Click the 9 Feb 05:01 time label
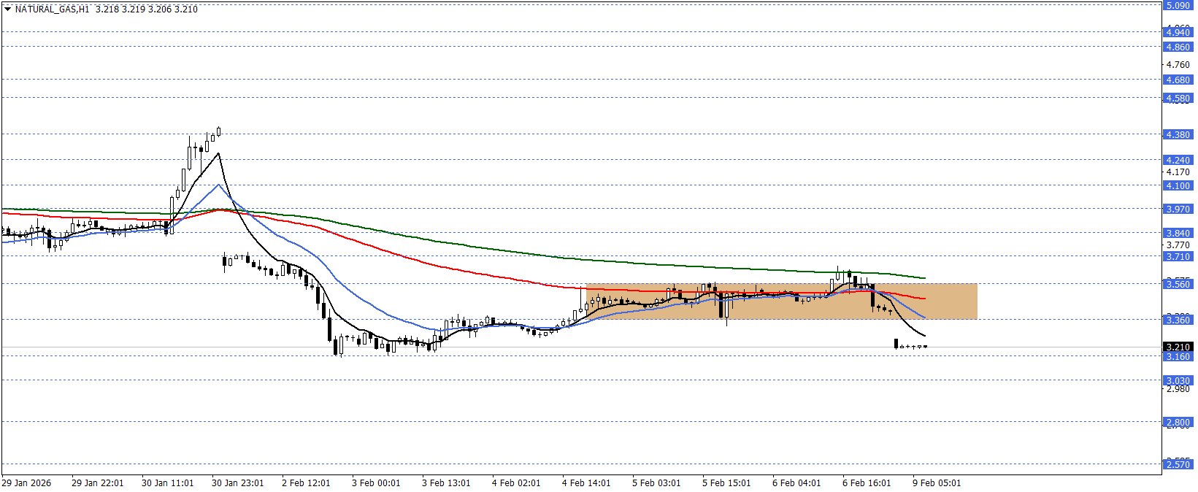 tap(937, 483)
